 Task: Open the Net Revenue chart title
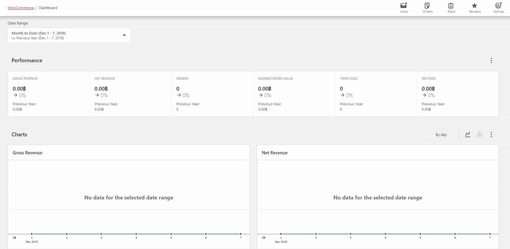(275, 153)
